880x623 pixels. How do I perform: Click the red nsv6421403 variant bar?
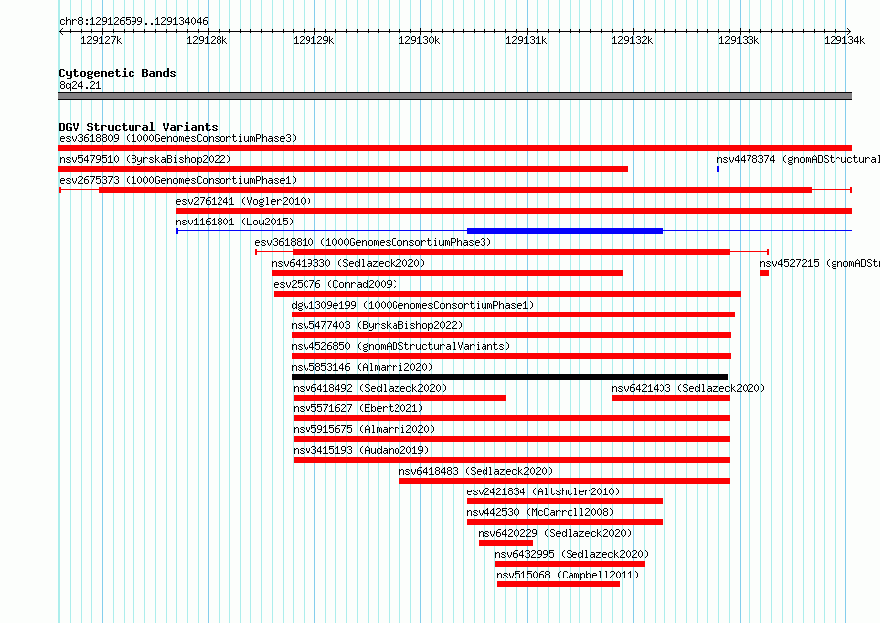pos(670,398)
